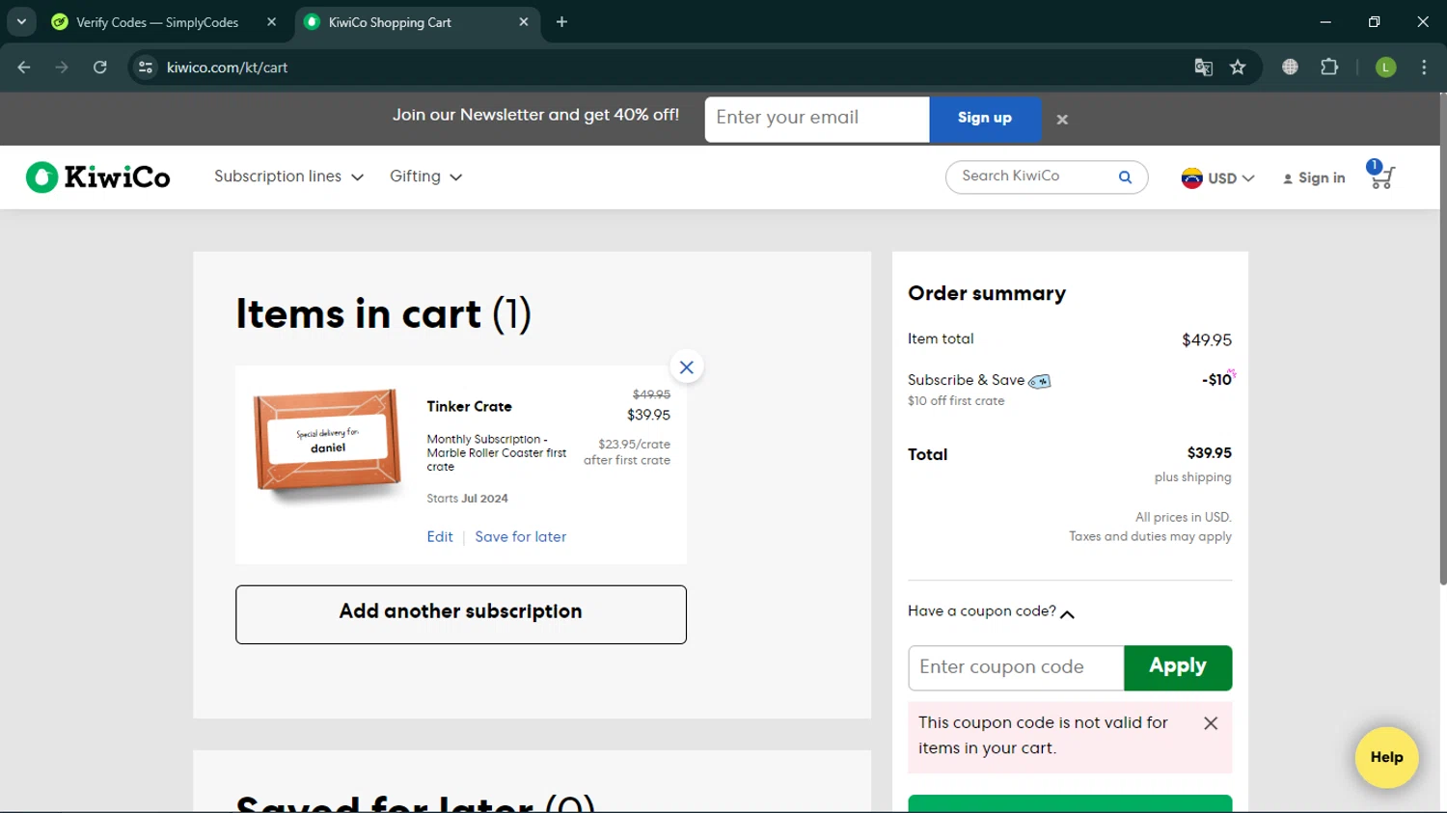Click the Sign up button

point(985,119)
